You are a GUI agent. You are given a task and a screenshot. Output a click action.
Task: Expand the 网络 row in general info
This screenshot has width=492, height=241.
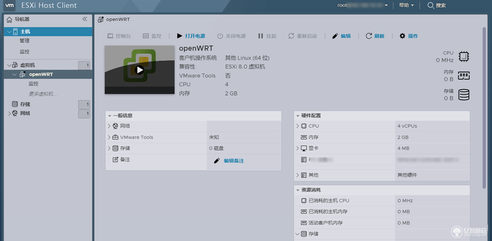pyautogui.click(x=109, y=126)
